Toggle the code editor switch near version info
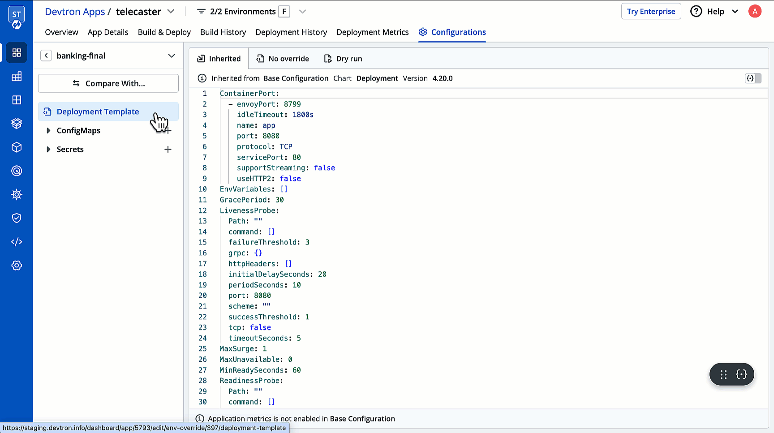The image size is (774, 433). [x=754, y=78]
